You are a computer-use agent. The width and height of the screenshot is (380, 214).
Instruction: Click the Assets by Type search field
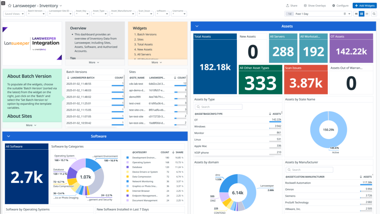[218, 107]
